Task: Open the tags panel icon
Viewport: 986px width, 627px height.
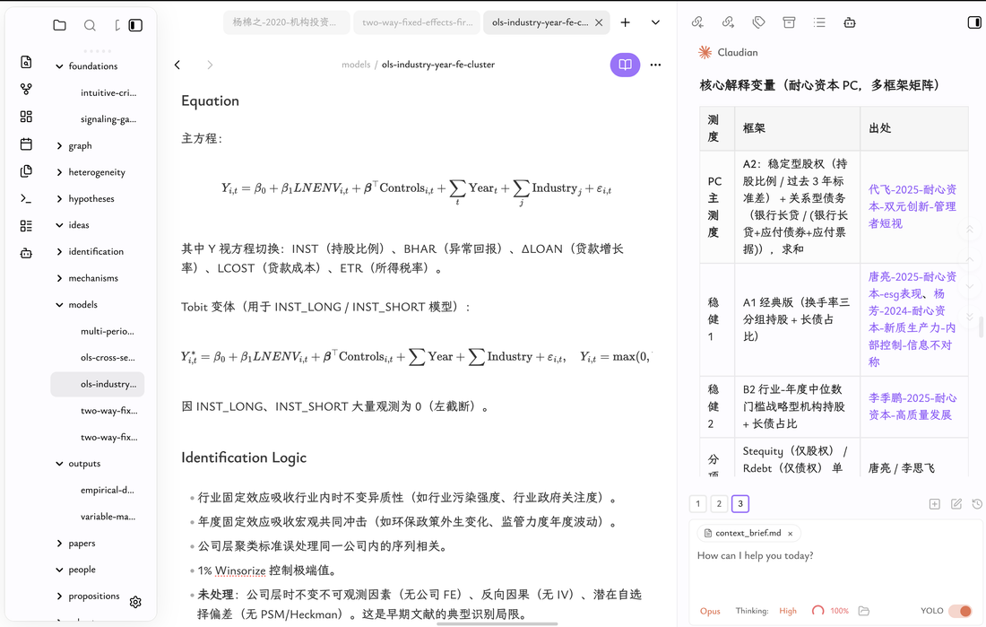Action: [758, 22]
